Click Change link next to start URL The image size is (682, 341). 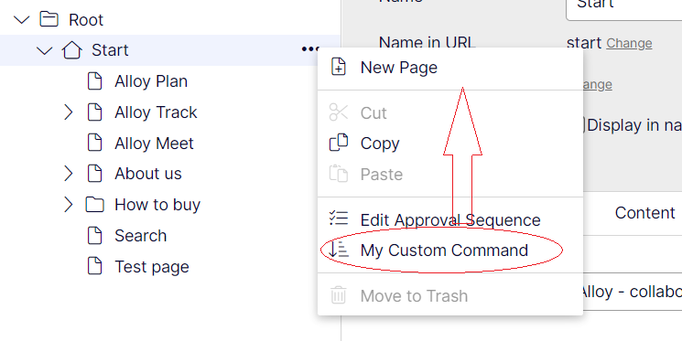pyautogui.click(x=629, y=43)
